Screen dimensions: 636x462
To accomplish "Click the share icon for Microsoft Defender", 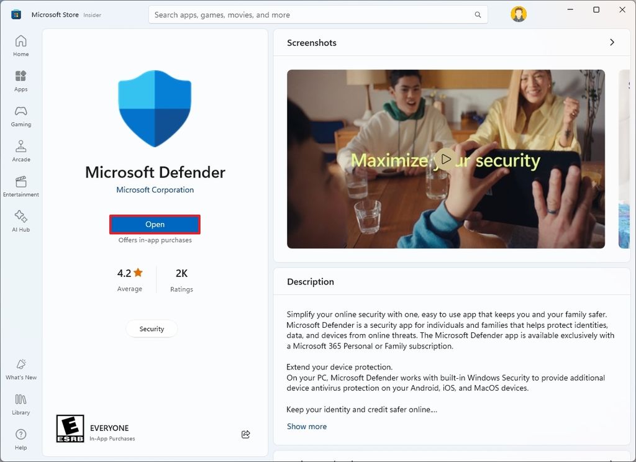I will click(245, 434).
